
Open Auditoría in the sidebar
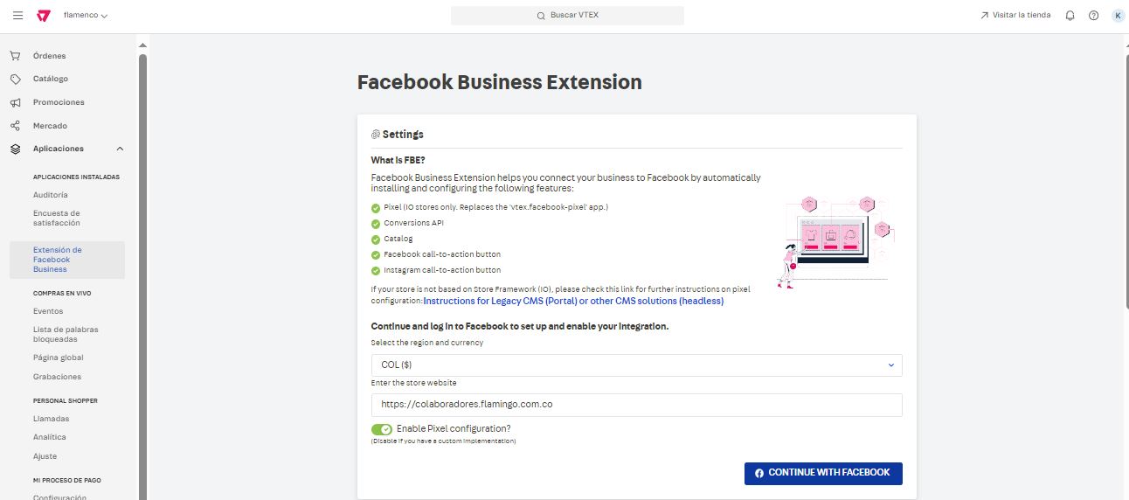pos(50,195)
